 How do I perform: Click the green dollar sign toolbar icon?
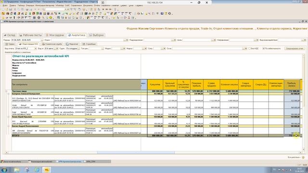30,13
